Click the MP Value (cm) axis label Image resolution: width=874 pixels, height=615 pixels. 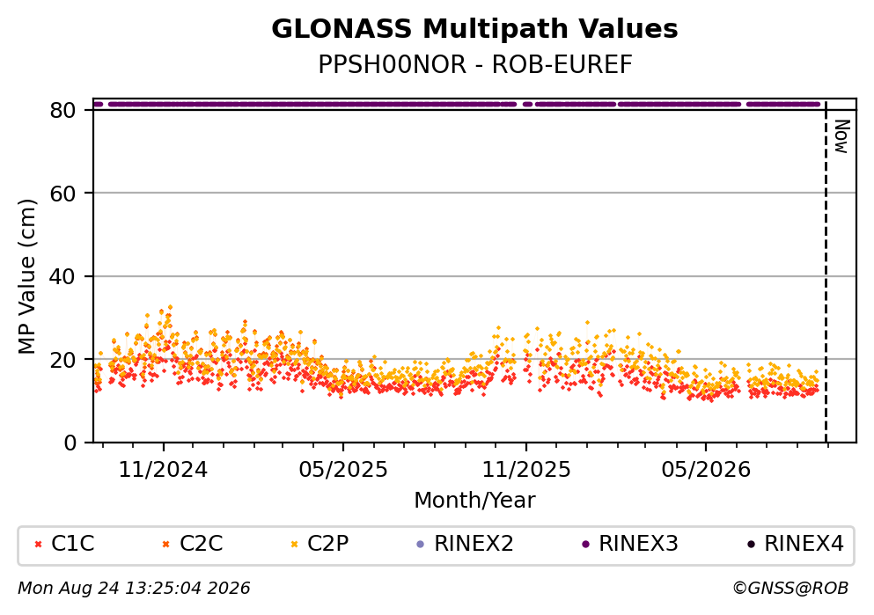click(x=26, y=277)
